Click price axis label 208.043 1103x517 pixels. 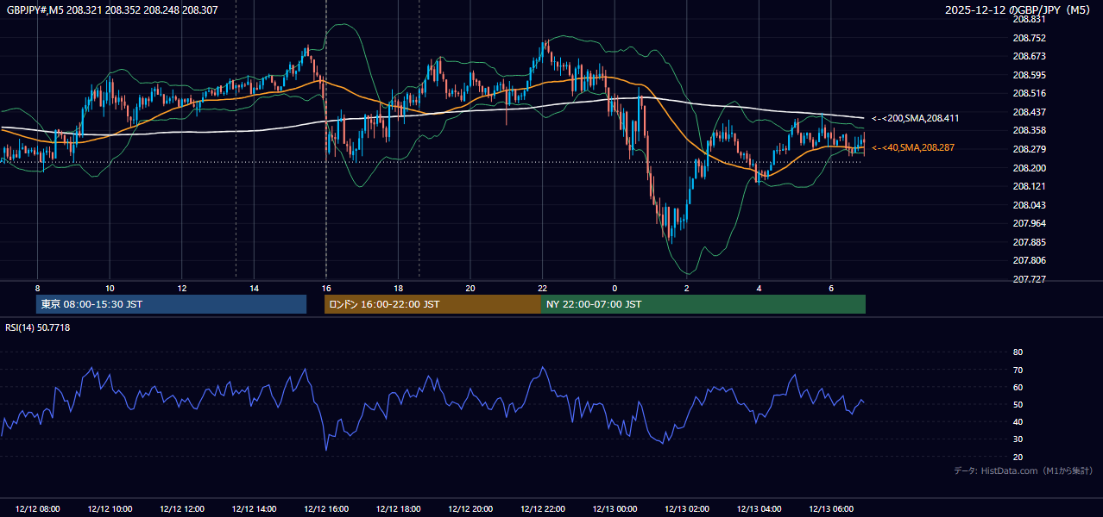click(x=1029, y=205)
